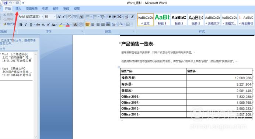This screenshot has width=255, height=139.
Task: Undo the last action
Action: coord(10,3)
